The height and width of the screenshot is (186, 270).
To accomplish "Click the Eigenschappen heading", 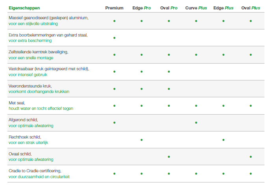I will tap(24, 8).
